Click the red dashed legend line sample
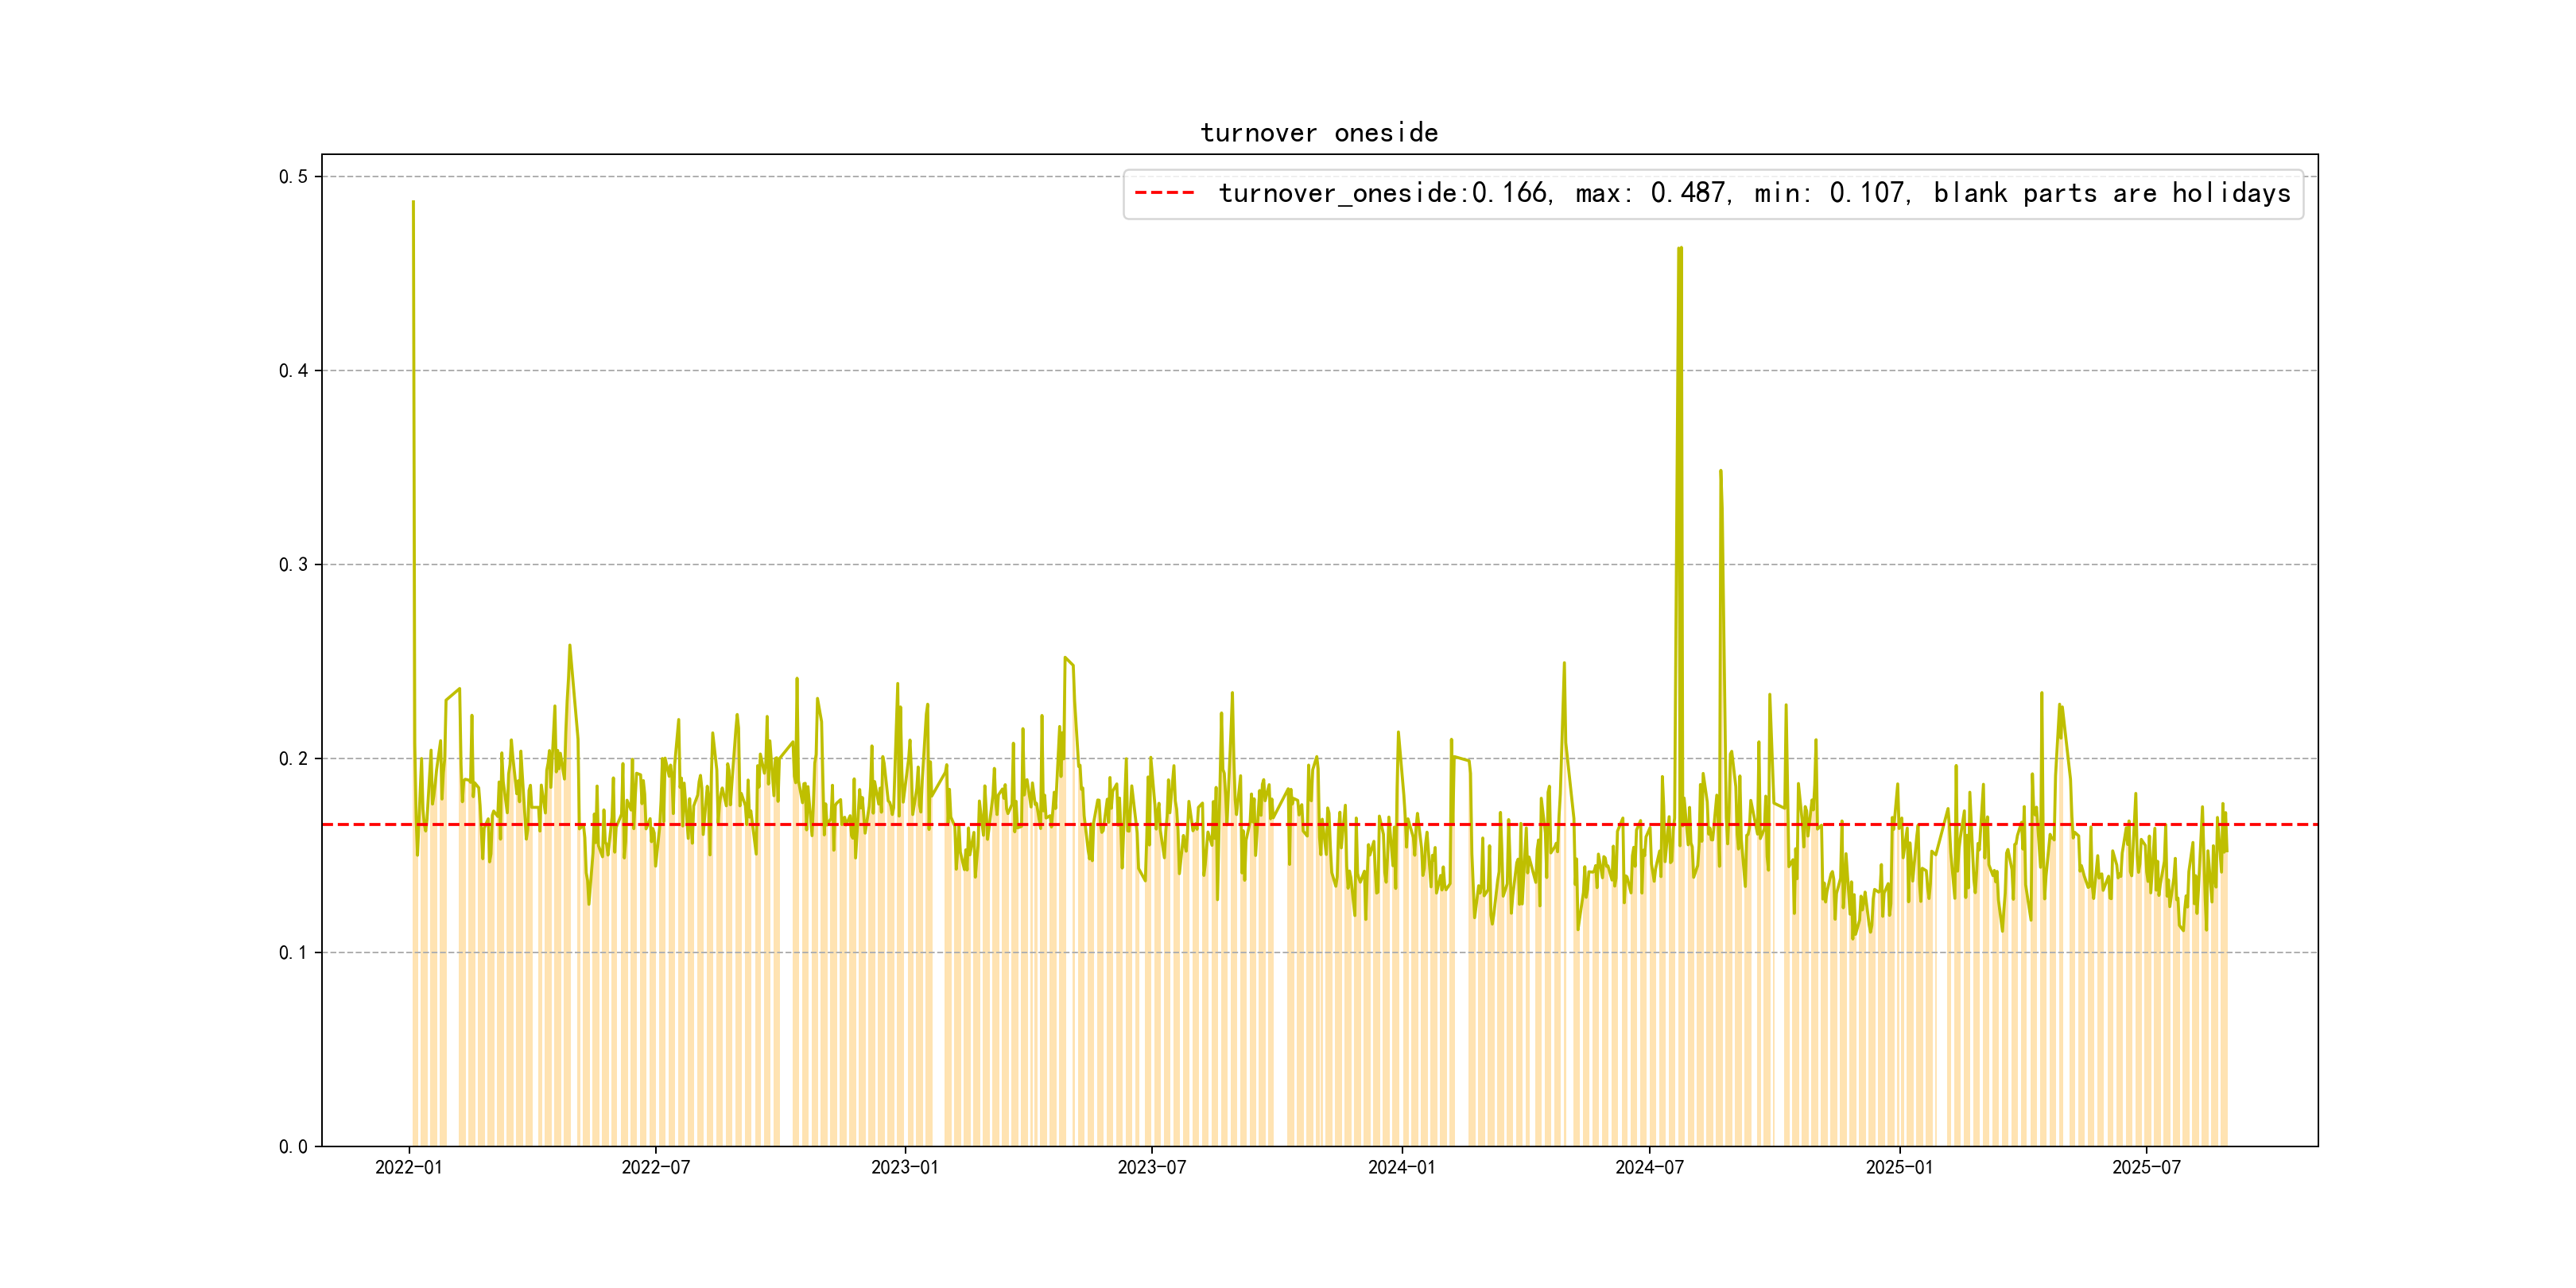2576x1288 pixels. pyautogui.click(x=1164, y=193)
